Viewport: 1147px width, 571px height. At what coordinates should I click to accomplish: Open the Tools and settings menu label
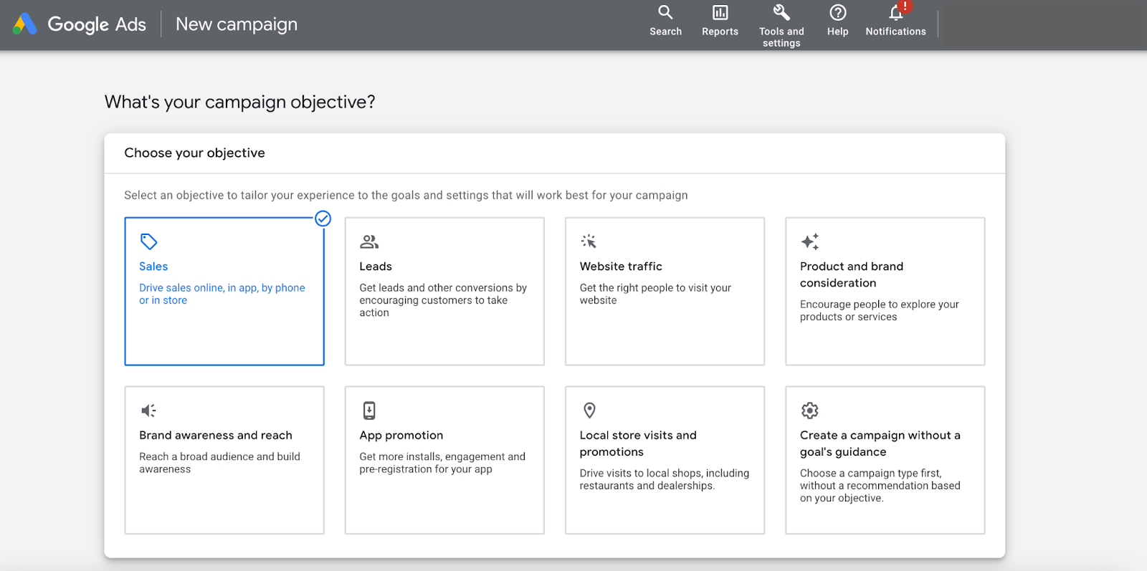pos(781,37)
